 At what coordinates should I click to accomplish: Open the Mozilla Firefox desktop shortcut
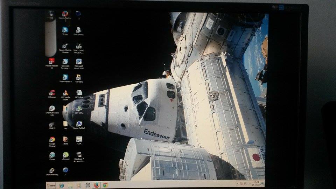(65, 14)
